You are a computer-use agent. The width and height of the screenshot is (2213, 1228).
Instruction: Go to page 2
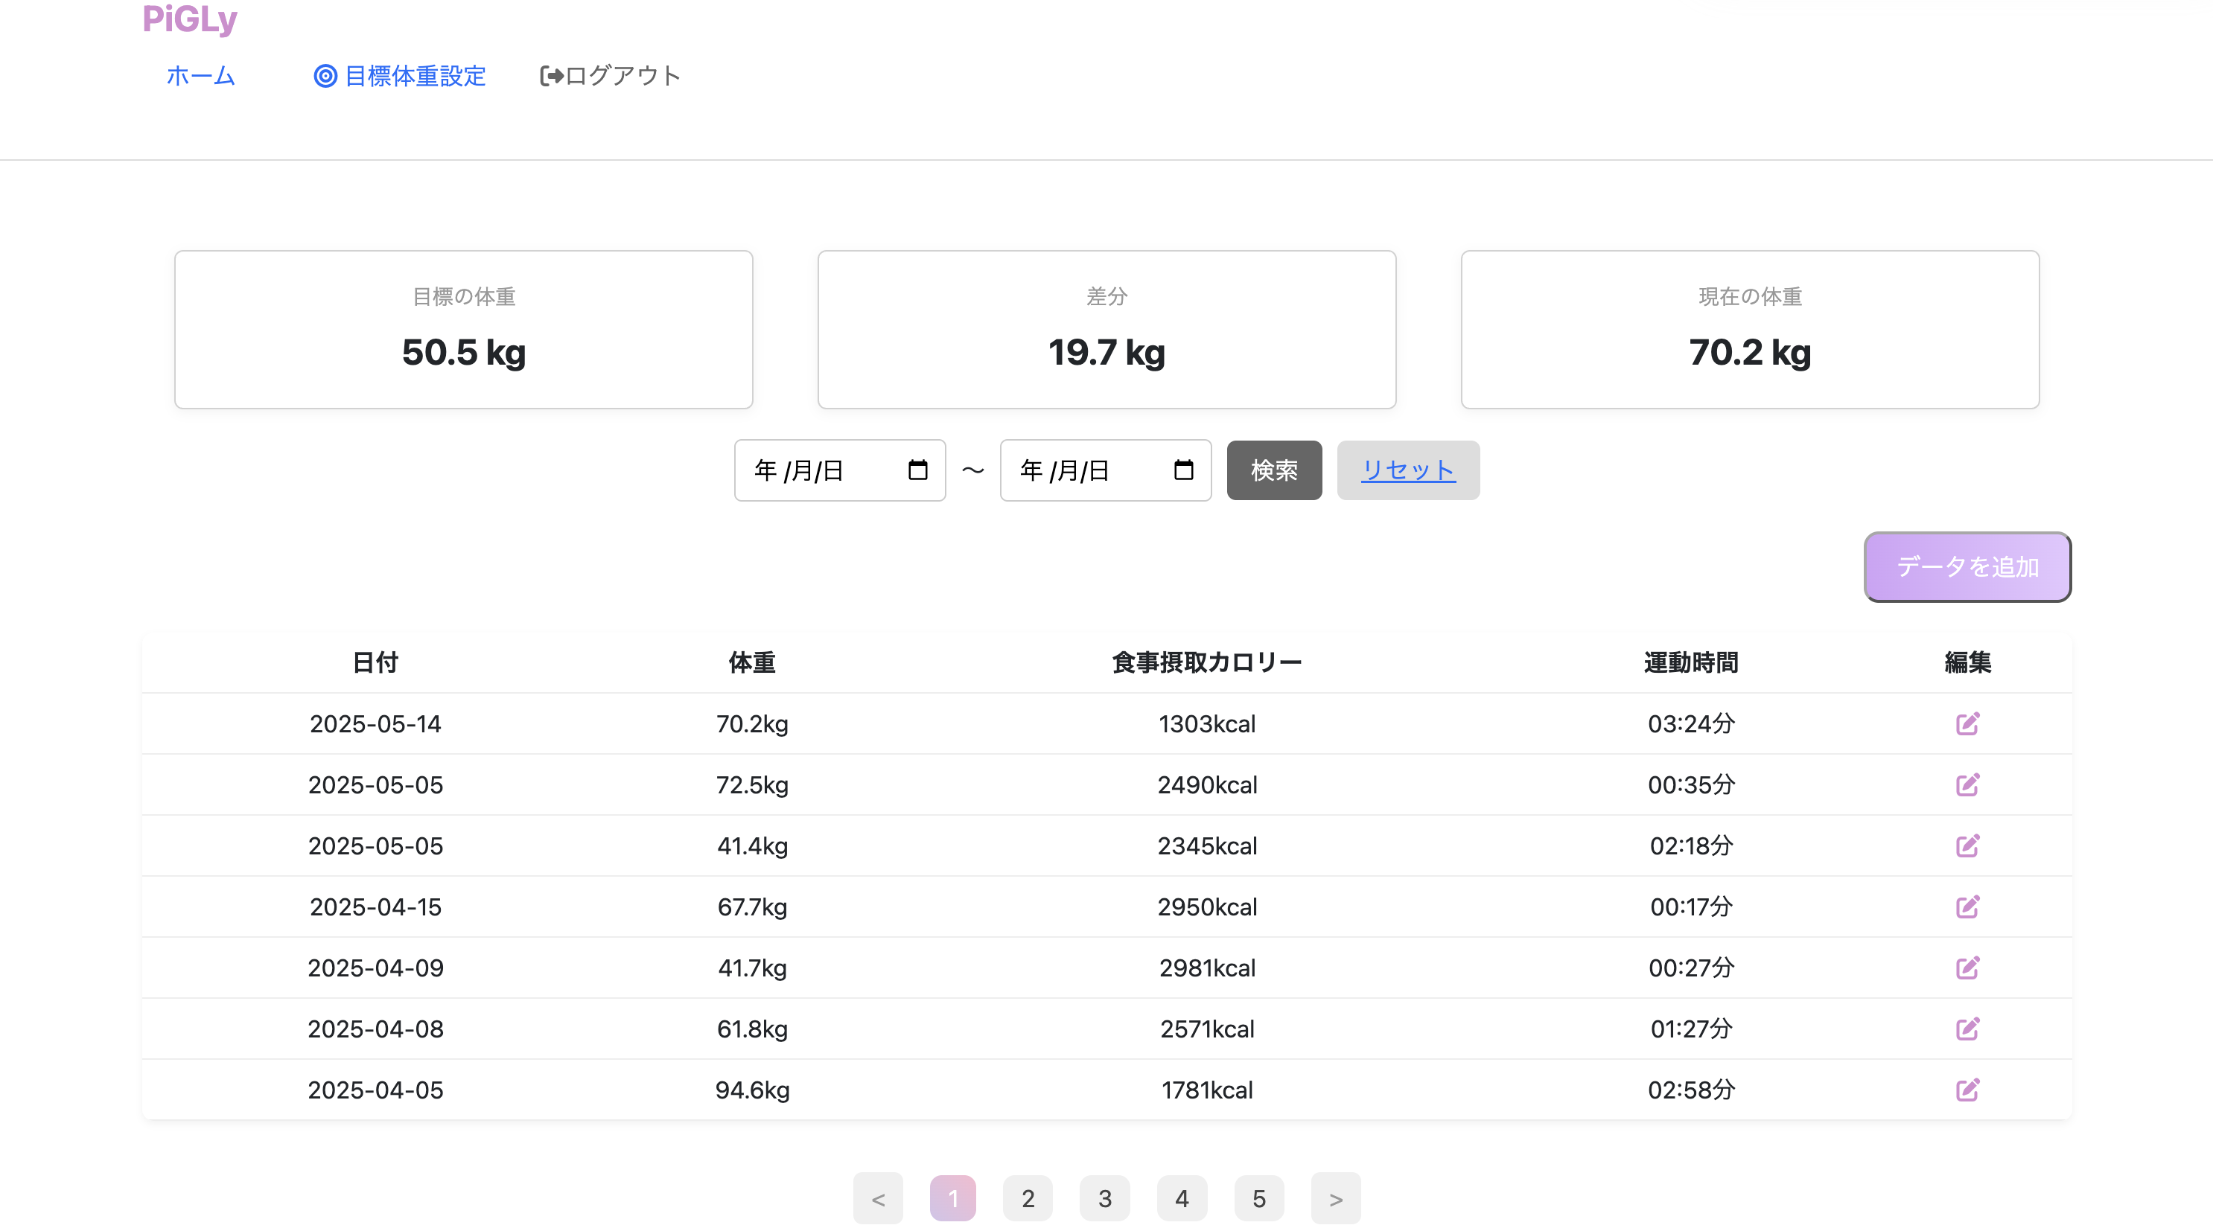(1028, 1198)
